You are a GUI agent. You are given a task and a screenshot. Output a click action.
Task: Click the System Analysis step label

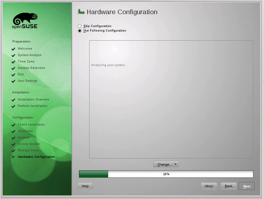click(x=30, y=55)
